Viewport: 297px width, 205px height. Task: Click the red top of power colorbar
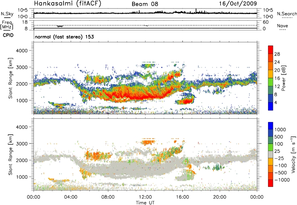[271, 50]
